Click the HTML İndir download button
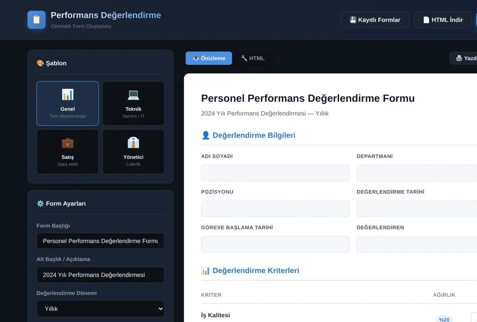Screen dimensions: 477x322 click(x=443, y=20)
